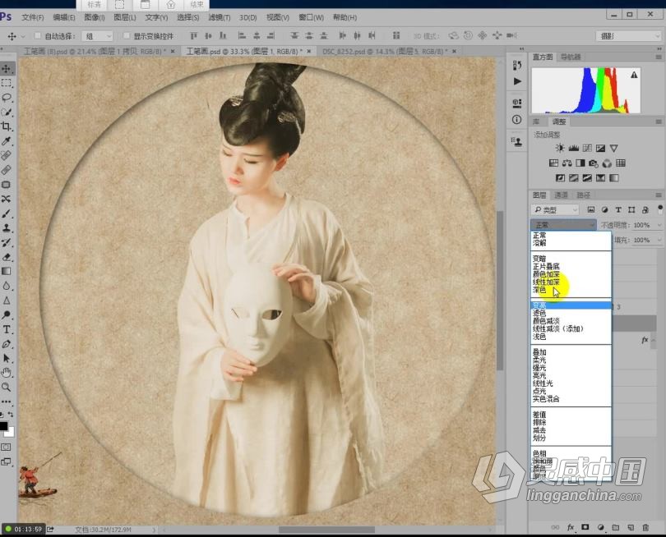This screenshot has height=537, width=666.
Task: Switch layer filtering on or off
Action: click(660, 209)
